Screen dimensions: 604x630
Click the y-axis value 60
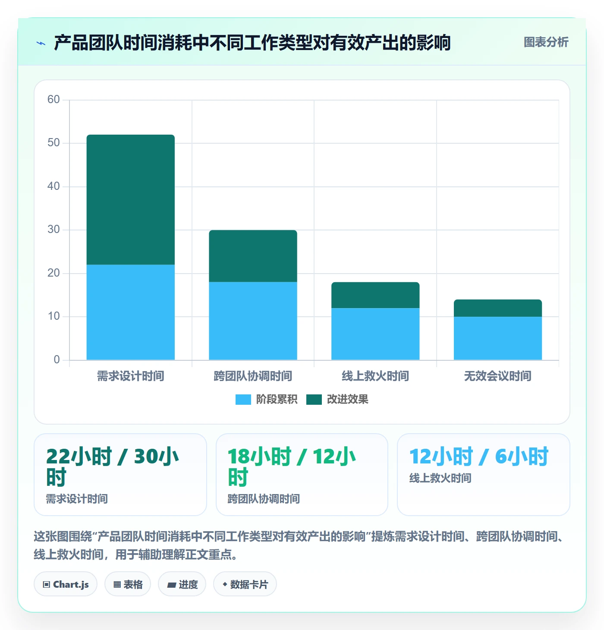(53, 100)
